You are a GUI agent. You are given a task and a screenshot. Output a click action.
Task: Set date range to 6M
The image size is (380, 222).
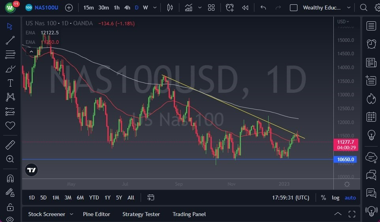point(80,198)
